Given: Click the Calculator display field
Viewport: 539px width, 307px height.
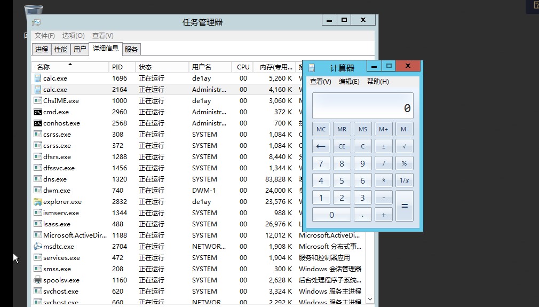Looking at the screenshot, I should point(363,106).
